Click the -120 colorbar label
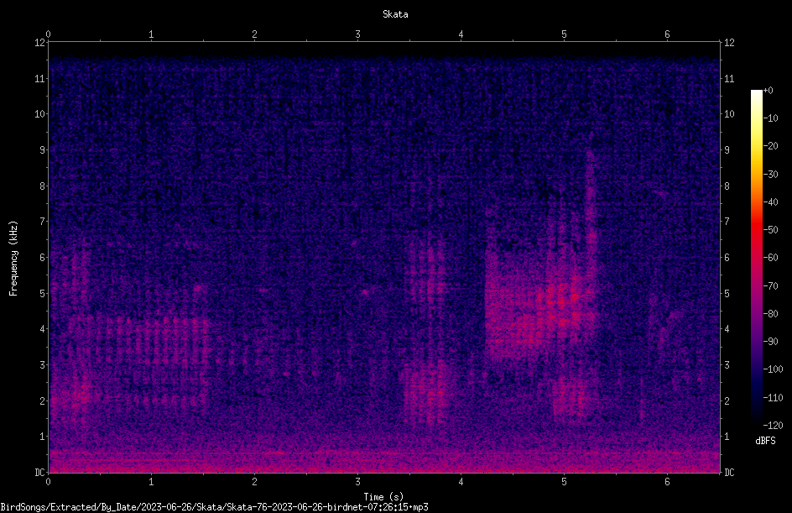 [773, 426]
